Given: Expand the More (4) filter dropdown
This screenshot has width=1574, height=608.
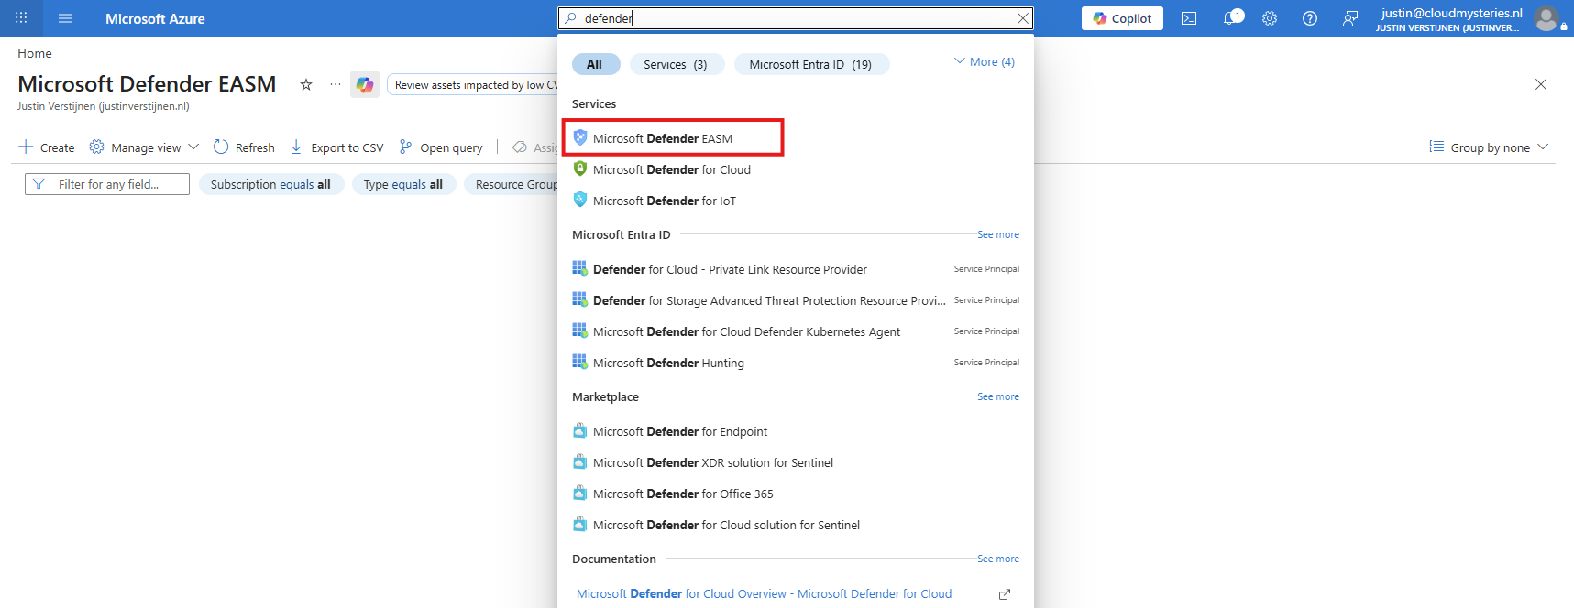Looking at the screenshot, I should point(985,62).
